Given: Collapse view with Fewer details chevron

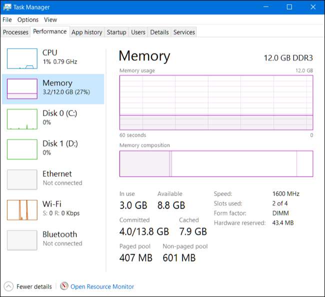Looking at the screenshot, I should (8, 286).
